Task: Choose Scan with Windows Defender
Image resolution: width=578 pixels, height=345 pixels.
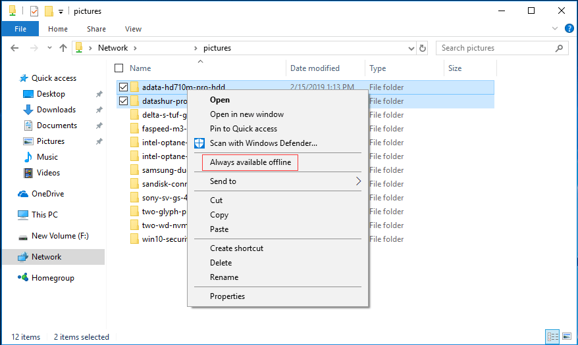Action: coord(263,143)
